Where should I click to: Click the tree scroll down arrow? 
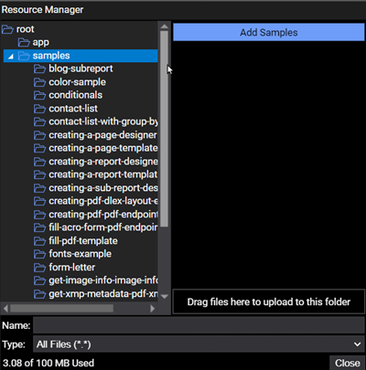(x=165, y=296)
